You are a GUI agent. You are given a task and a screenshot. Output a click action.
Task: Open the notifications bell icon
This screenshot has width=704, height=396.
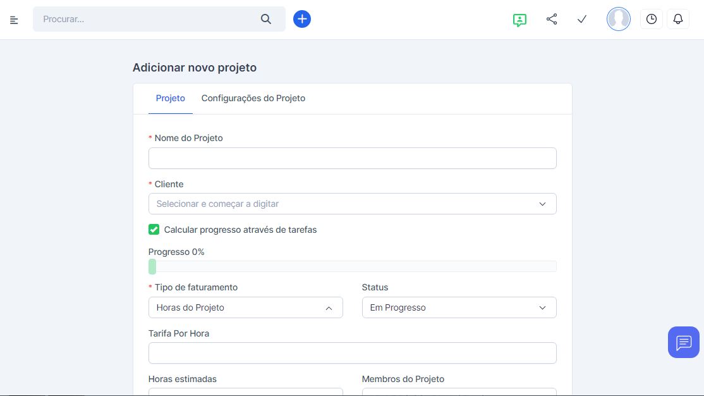(678, 19)
